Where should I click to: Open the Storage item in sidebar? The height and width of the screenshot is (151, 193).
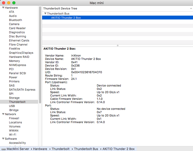coord(14,98)
